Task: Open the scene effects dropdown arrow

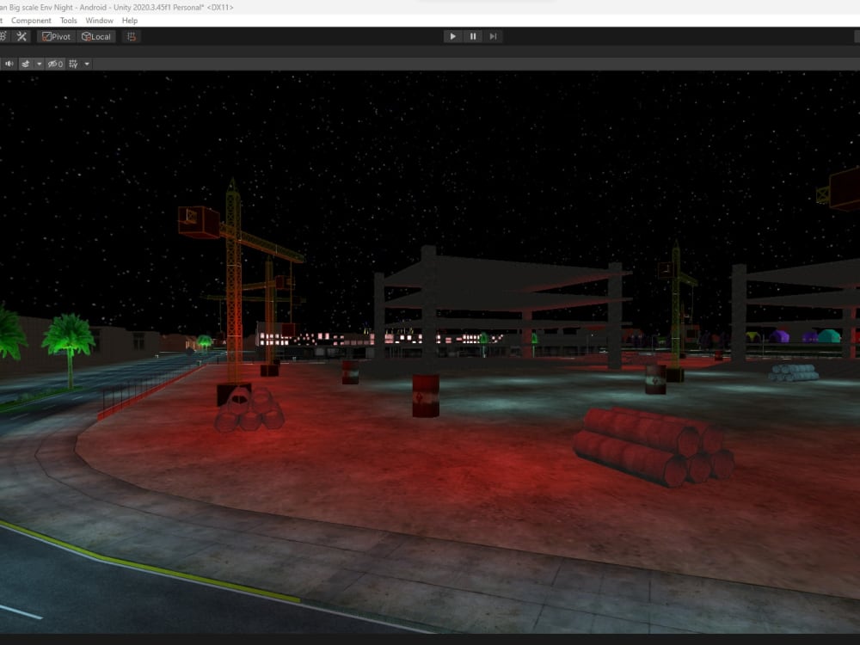Action: [x=38, y=63]
